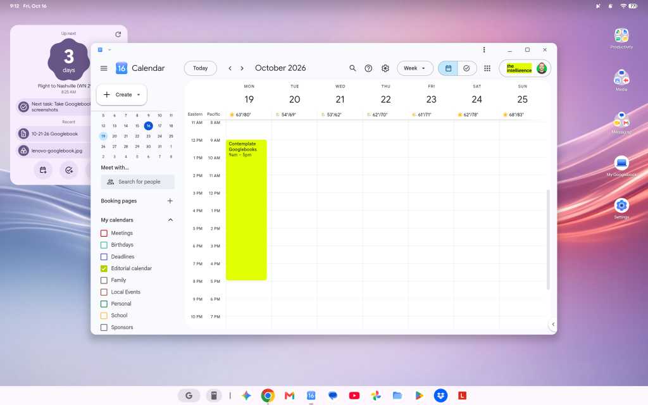The height and width of the screenshot is (405, 648).
Task: Switch to the Tasks view tab
Action: 466,68
